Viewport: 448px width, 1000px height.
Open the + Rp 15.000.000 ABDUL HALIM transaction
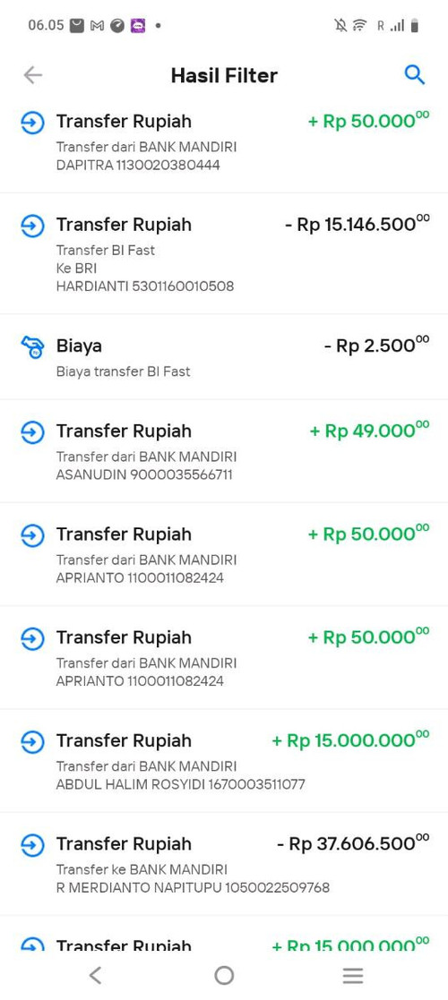pos(224,762)
